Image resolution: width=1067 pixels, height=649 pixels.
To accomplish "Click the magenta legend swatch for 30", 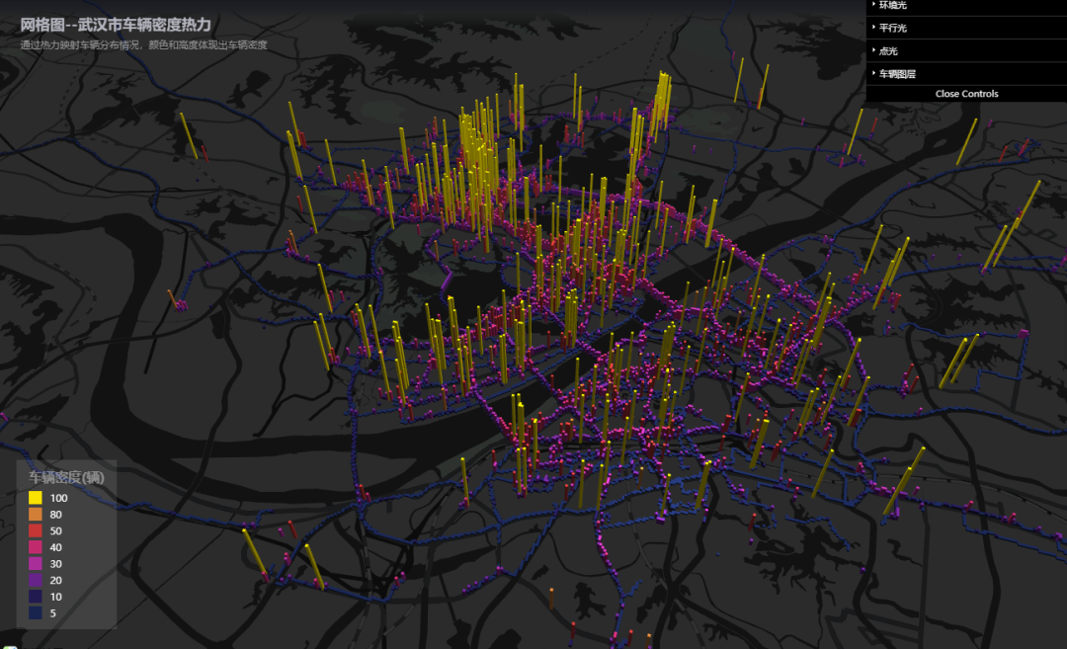I will click(36, 563).
